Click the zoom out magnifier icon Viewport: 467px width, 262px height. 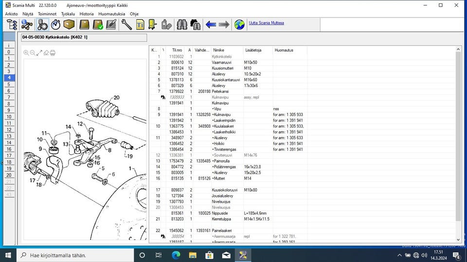tap(33, 53)
